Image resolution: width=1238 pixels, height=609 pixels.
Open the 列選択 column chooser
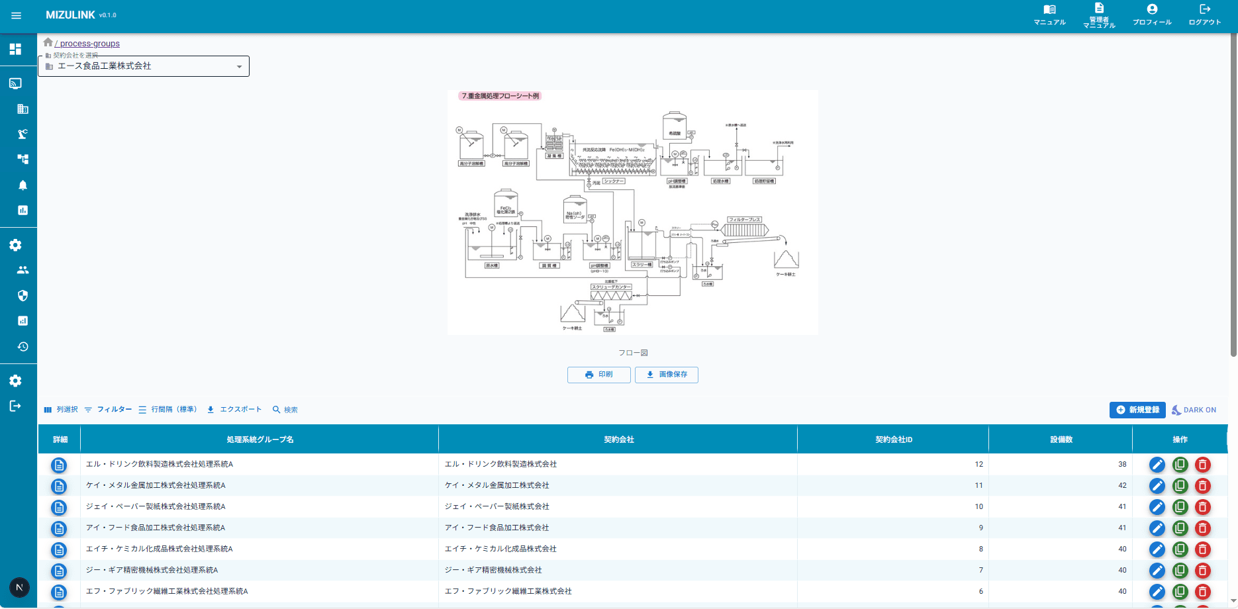[61, 410]
